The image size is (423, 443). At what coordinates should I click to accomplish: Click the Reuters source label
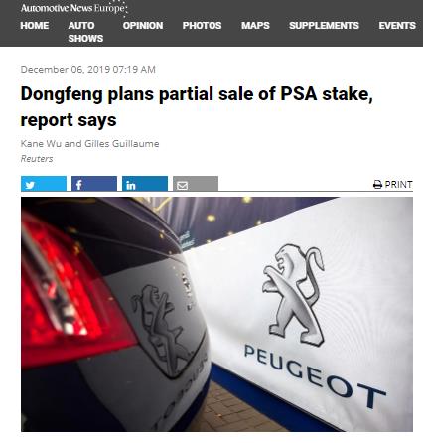[x=37, y=159]
